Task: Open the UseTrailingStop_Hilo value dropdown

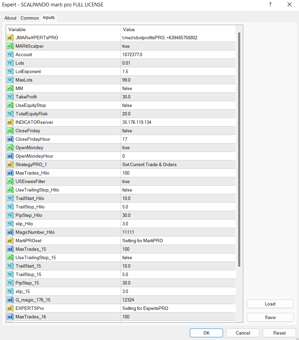Action: pyautogui.click(x=127, y=190)
